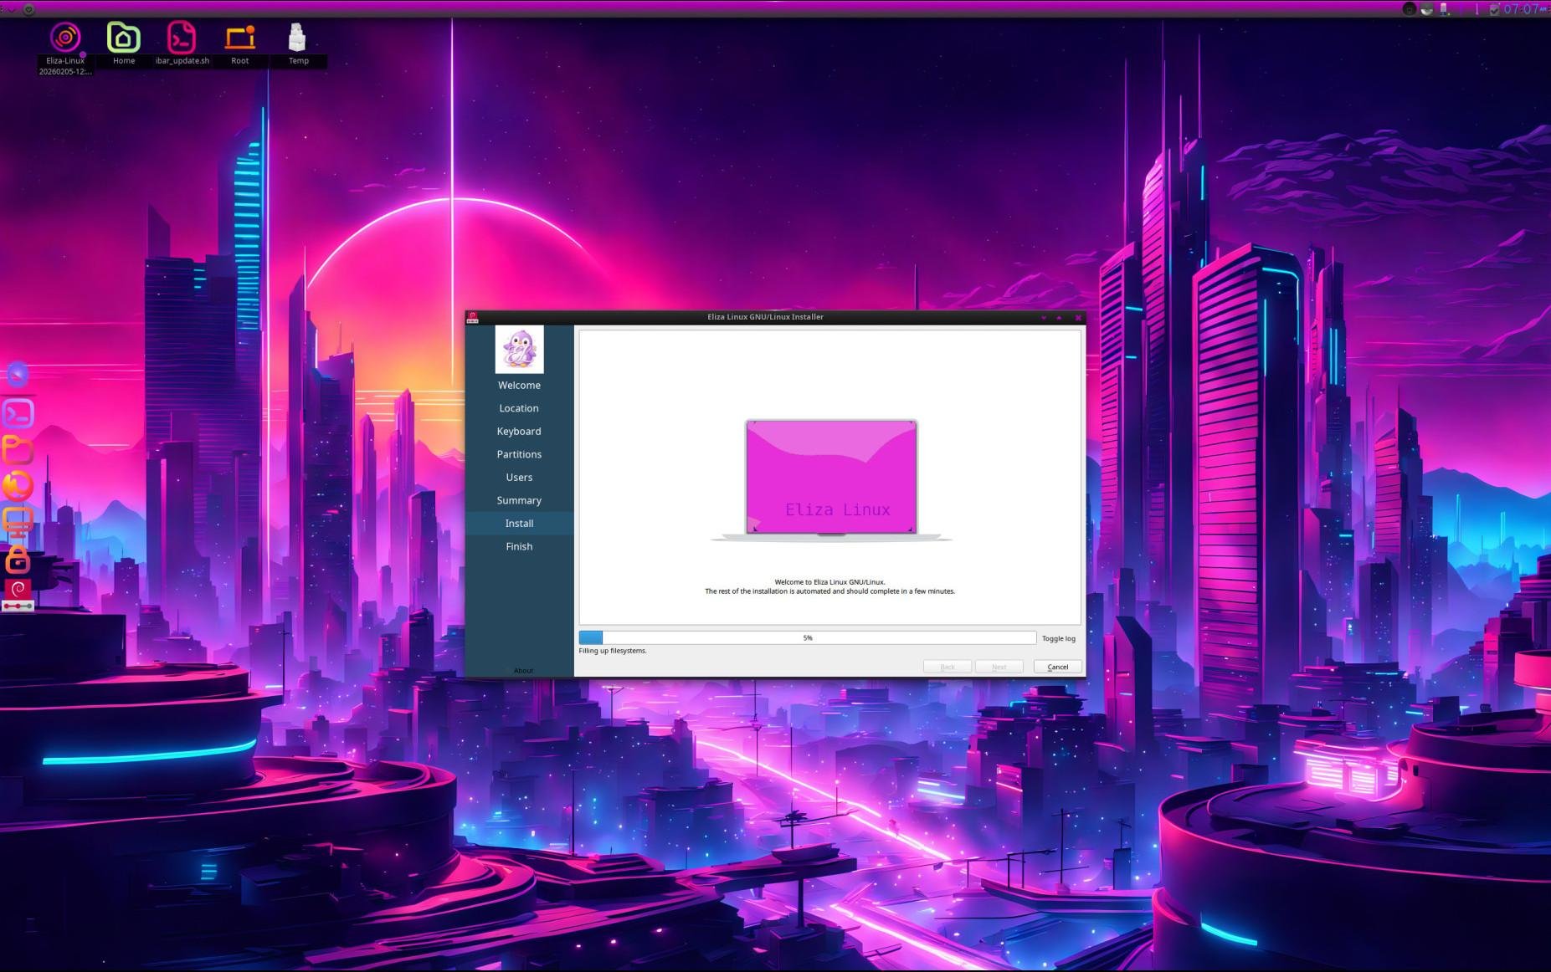Open the 07:07 clock in the top panel
This screenshot has height=972, width=1551.
tap(1524, 9)
